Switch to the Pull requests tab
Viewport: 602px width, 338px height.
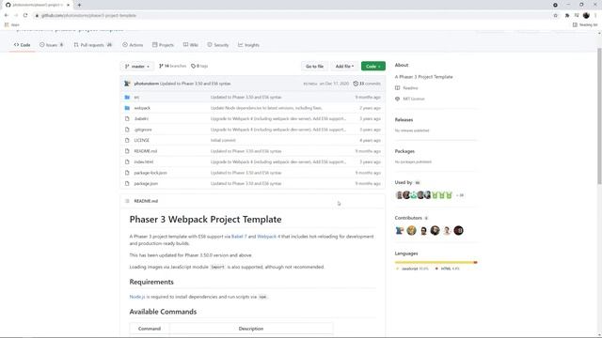(x=93, y=45)
